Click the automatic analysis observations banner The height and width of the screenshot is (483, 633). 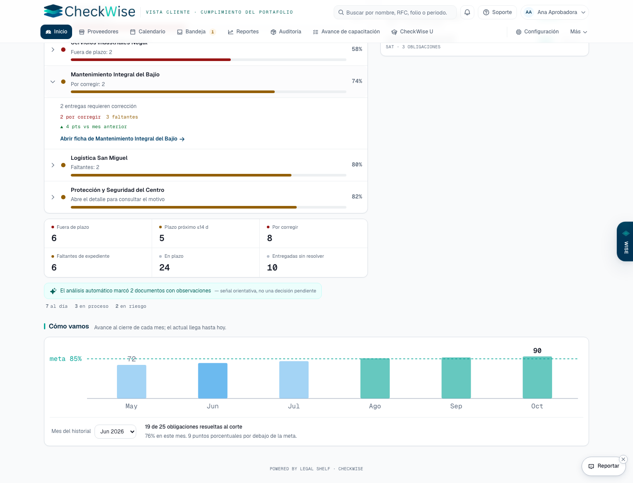pyautogui.click(x=183, y=291)
